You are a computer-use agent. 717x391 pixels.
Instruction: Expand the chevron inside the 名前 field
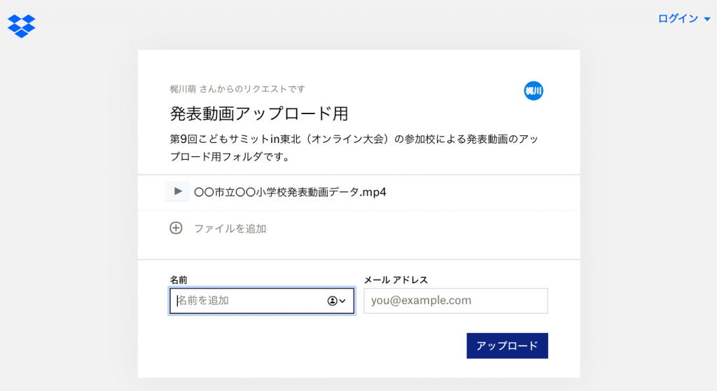[342, 301]
